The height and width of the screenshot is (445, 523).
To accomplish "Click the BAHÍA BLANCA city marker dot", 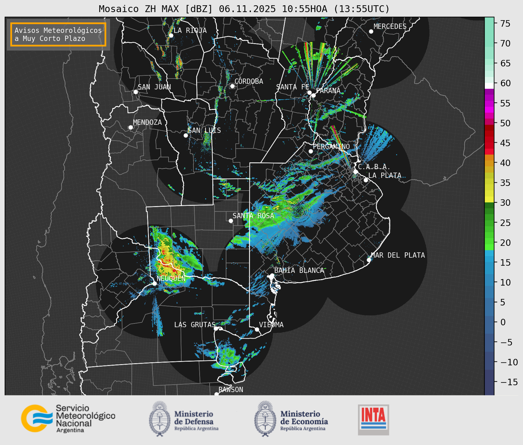I will tap(272, 275).
